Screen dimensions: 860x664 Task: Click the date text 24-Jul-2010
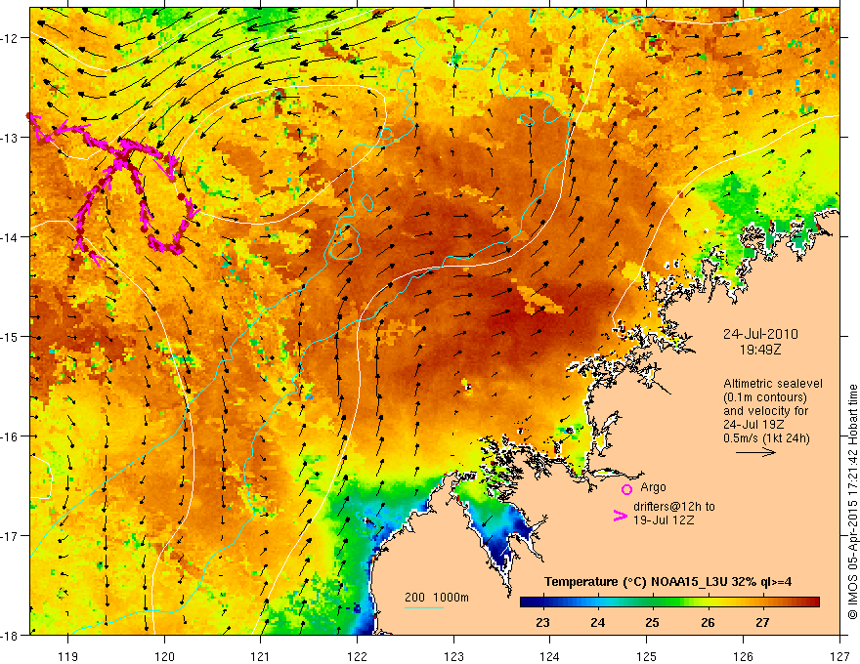pyautogui.click(x=760, y=334)
